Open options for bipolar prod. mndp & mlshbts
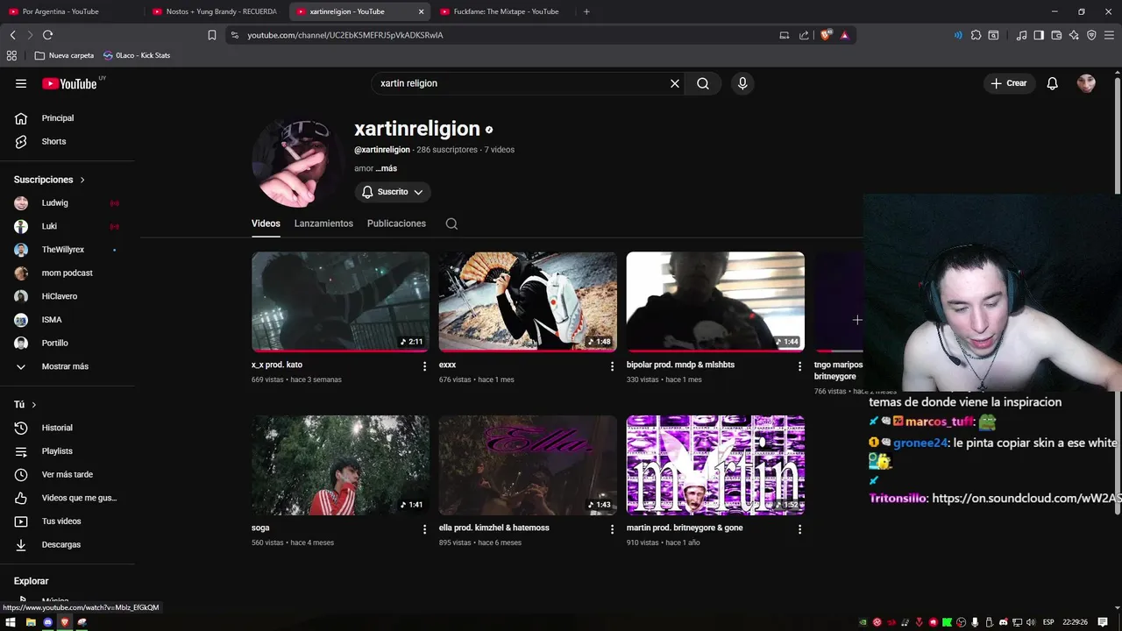 pos(799,366)
